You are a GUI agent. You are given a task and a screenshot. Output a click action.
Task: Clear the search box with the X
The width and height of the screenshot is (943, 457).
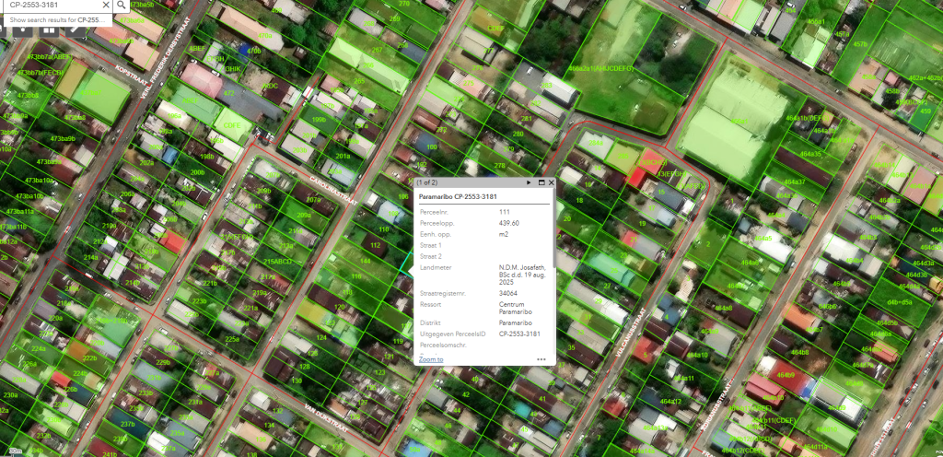(105, 6)
